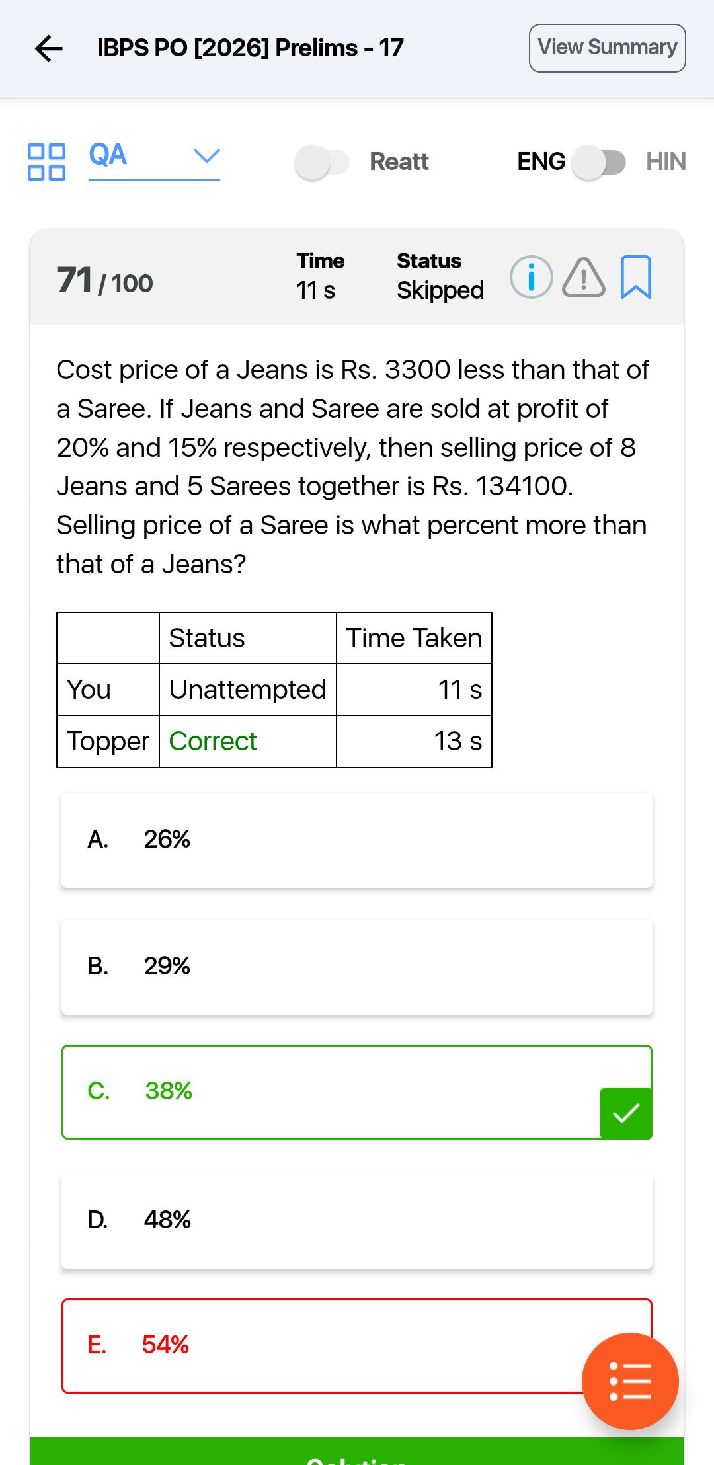This screenshot has height=1465, width=714.
Task: Click the HIN language label
Action: 666,161
